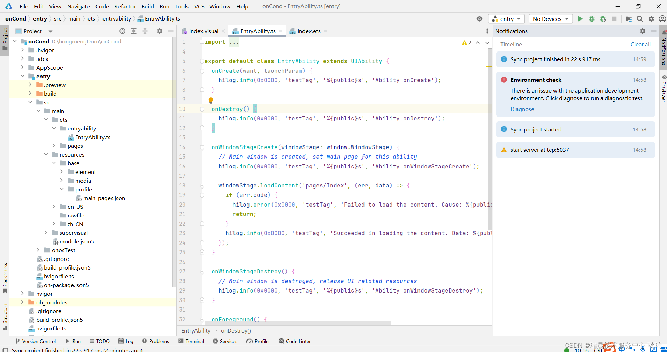Switch to the Index.ets editor tab
The width and height of the screenshot is (667, 352).
[308, 31]
